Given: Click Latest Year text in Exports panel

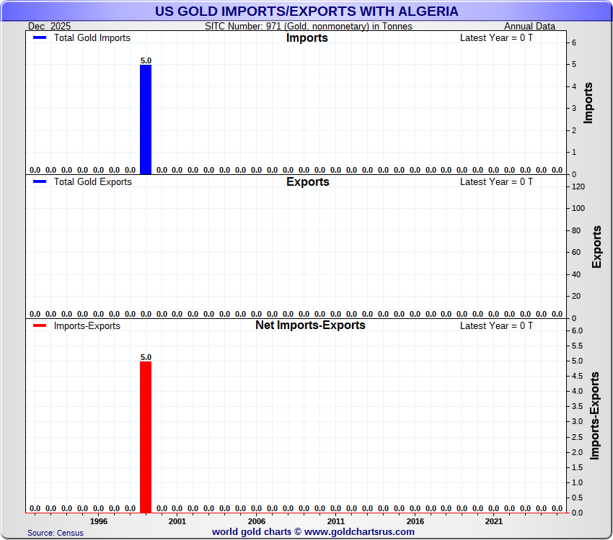Looking at the screenshot, I should (496, 181).
